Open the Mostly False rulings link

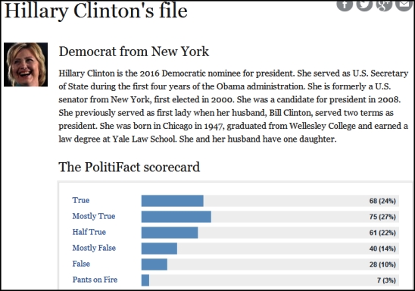pos(94,248)
